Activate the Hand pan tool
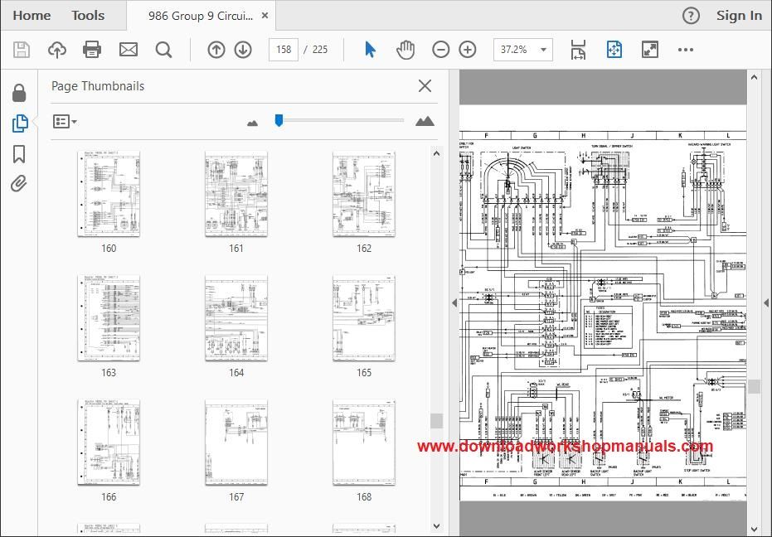The height and width of the screenshot is (537, 772). pos(405,50)
